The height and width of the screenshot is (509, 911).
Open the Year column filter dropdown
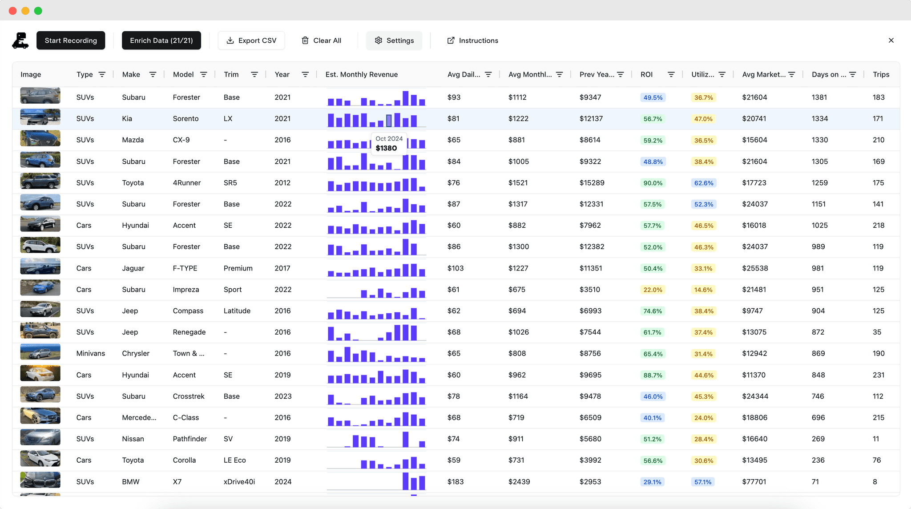point(305,74)
